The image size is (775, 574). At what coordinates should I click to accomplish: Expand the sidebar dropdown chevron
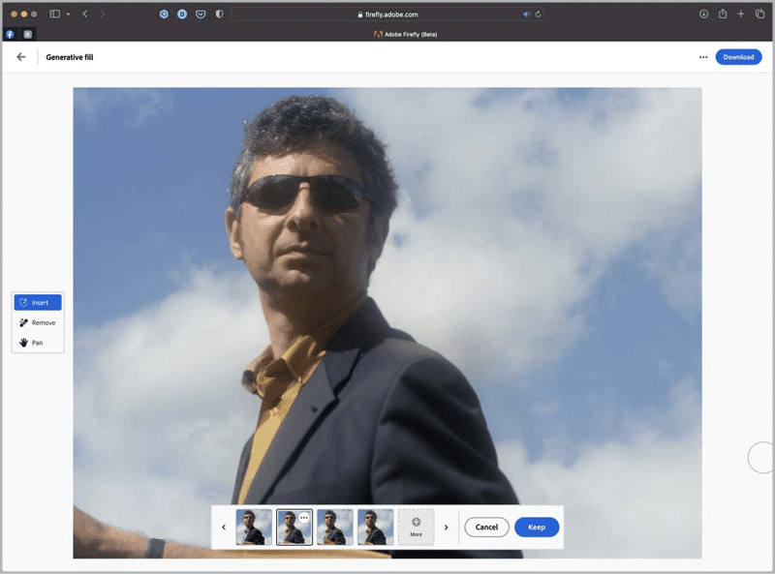[68, 15]
